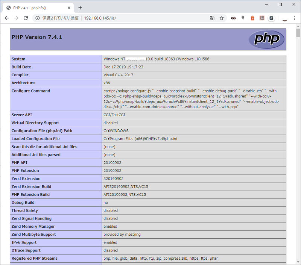Screen dimensions: 301x265
Task: Click the 'Thread Safety' label
Action: pos(24,210)
